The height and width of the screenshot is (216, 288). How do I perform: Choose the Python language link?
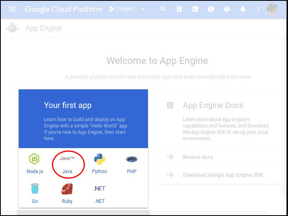click(x=99, y=171)
